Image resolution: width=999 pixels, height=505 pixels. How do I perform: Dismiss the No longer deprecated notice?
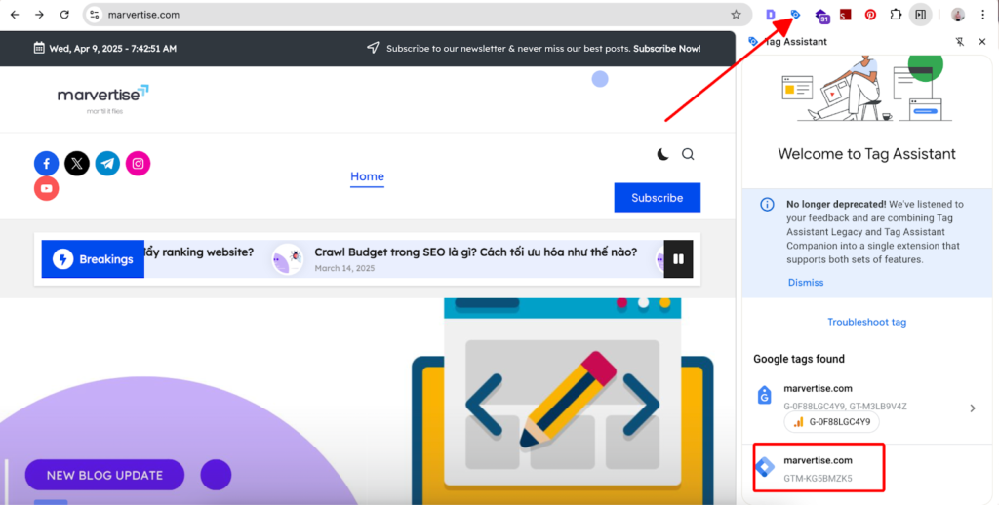pos(805,282)
